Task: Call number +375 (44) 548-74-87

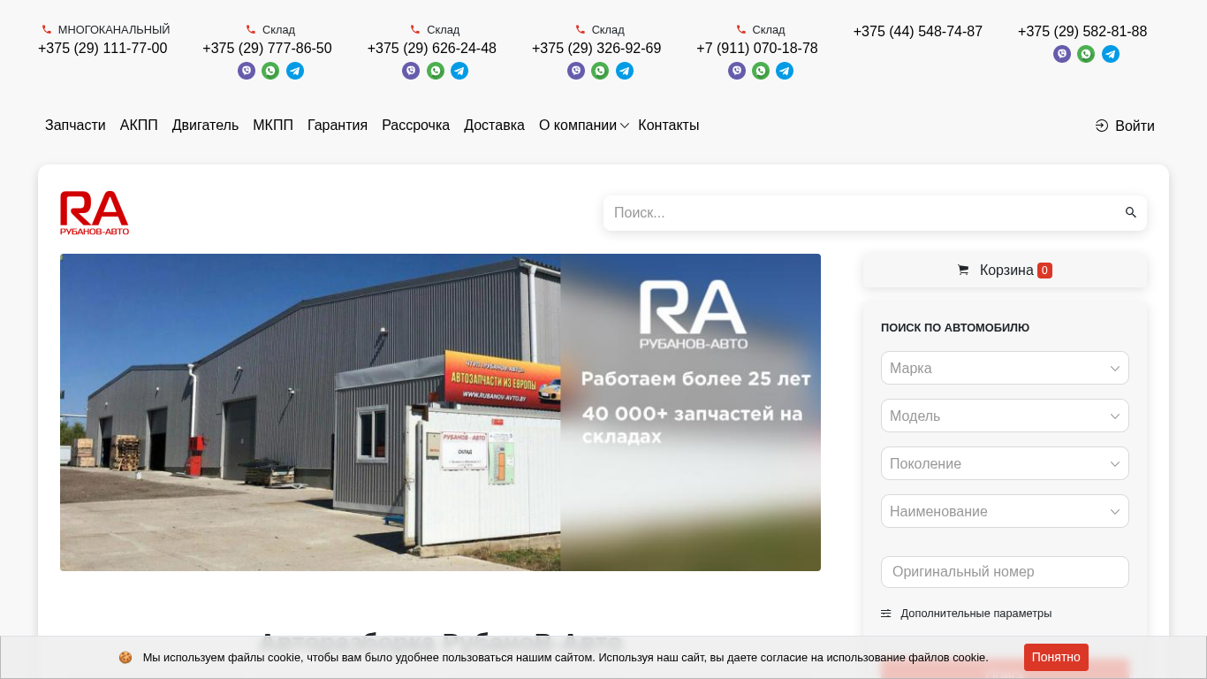Action: (917, 32)
